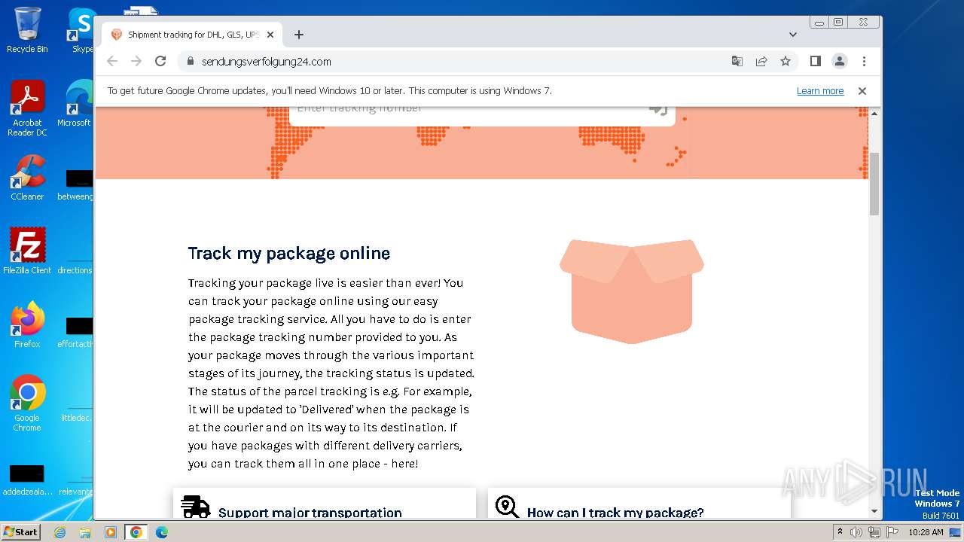Bookmark this page with the star

pos(786,62)
